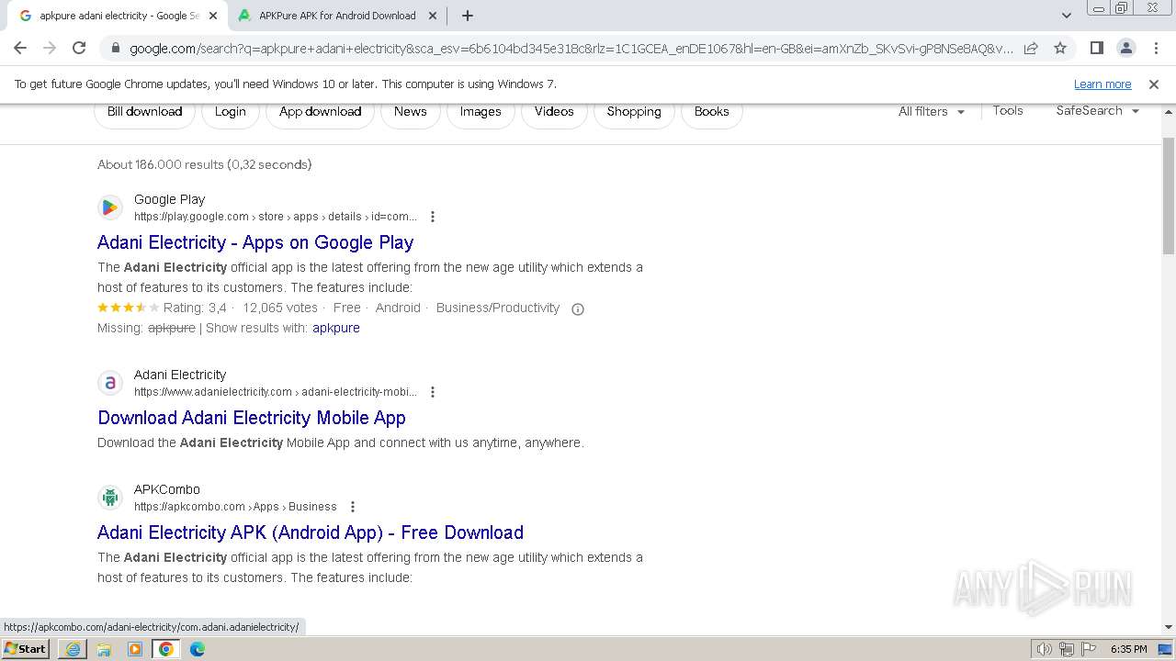Switch to apkpure adani electricity Google Search tab

(x=119, y=16)
